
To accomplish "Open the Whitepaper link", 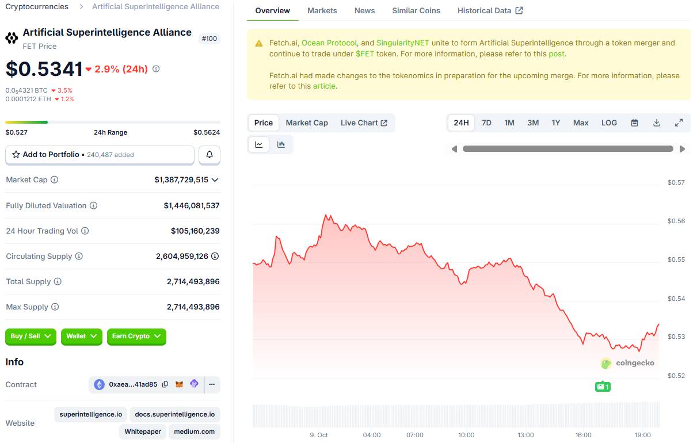I will point(143,431).
